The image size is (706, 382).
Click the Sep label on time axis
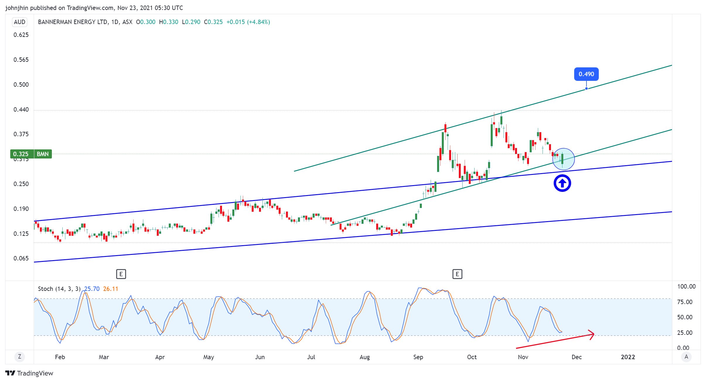(418, 357)
